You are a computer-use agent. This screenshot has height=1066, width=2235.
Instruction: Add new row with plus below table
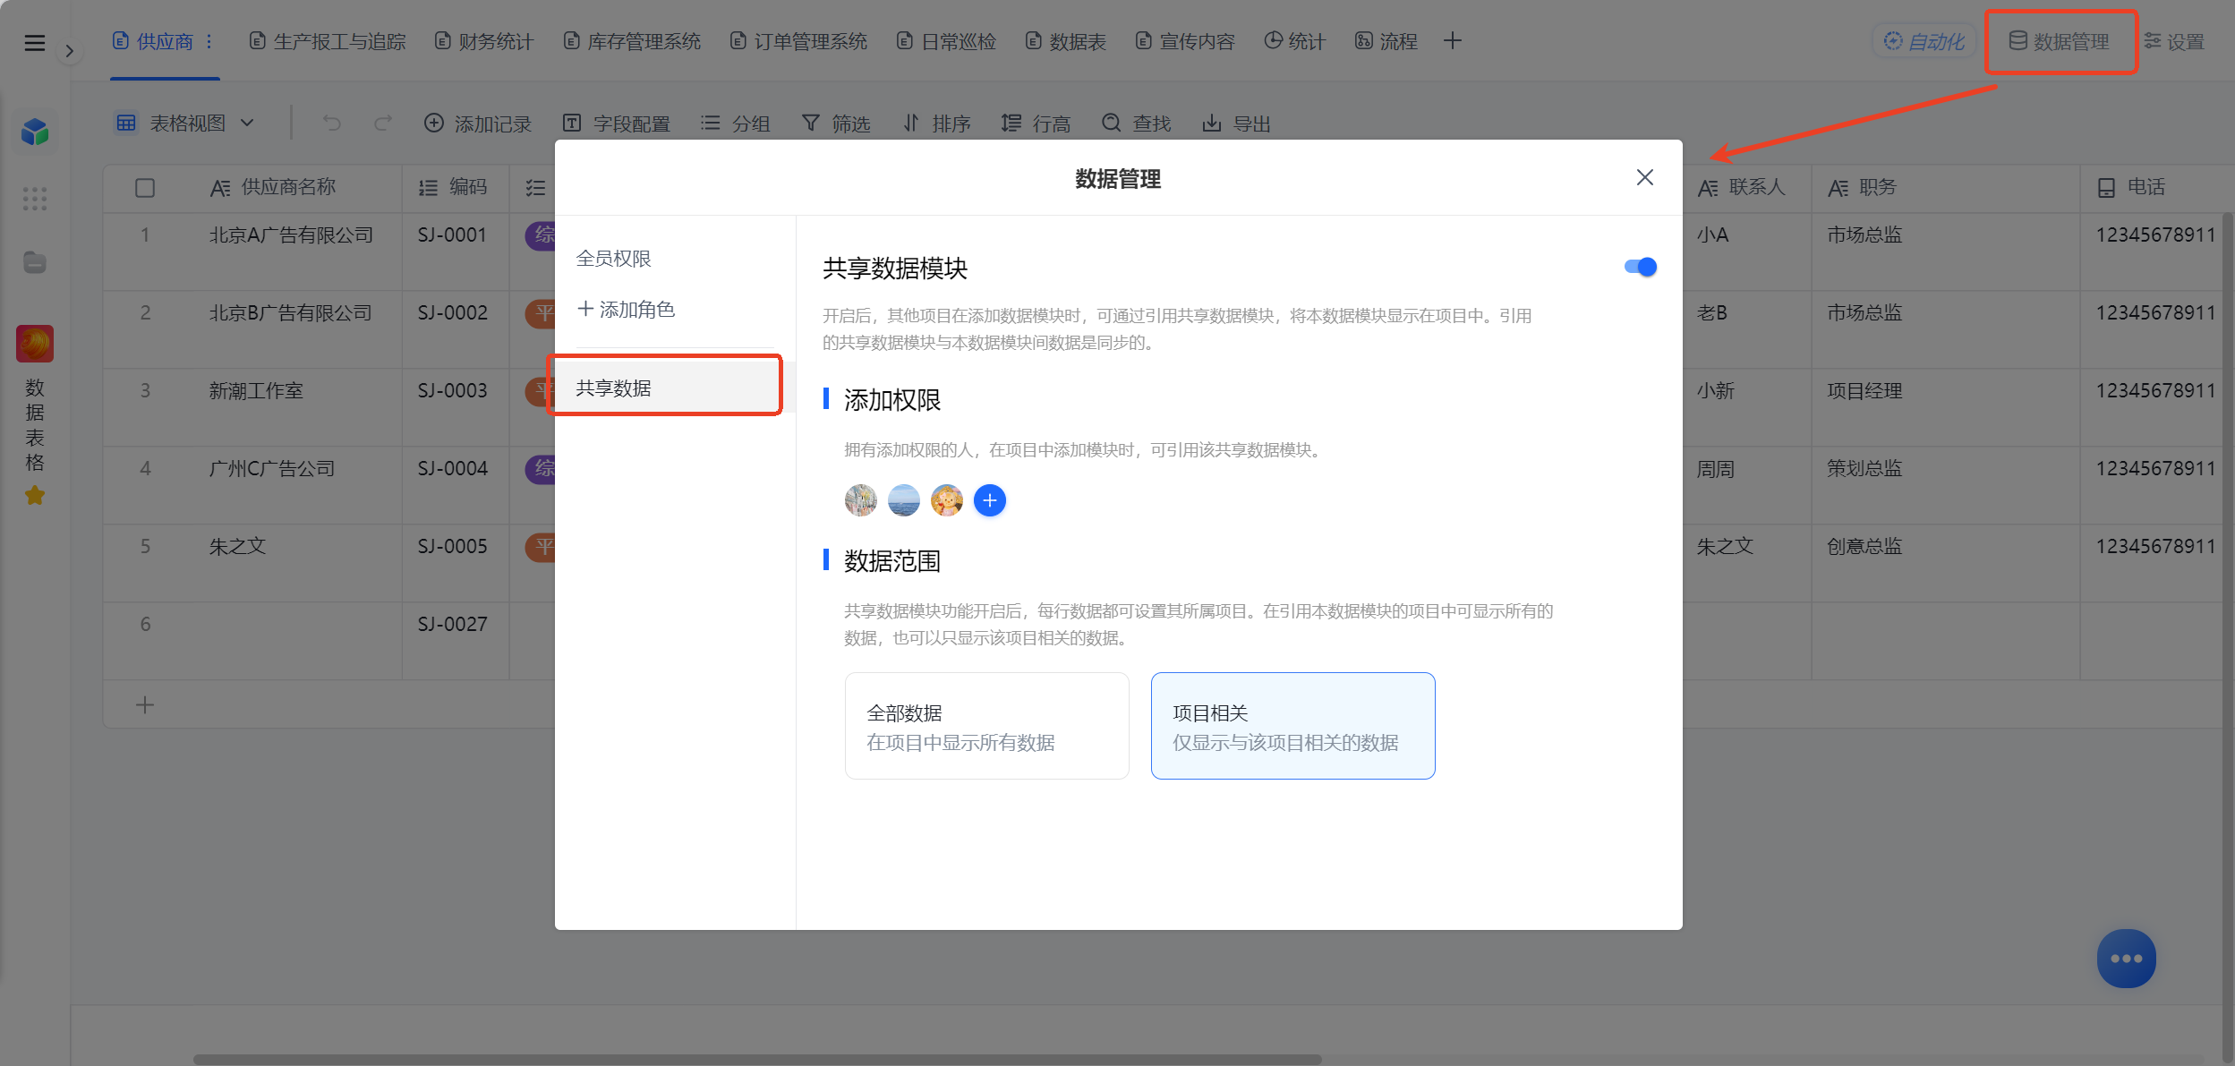coord(145,705)
